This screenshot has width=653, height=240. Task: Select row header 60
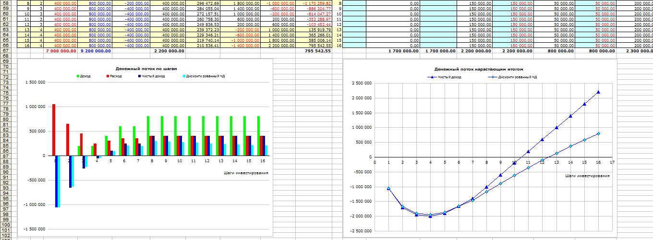click(x=6, y=14)
